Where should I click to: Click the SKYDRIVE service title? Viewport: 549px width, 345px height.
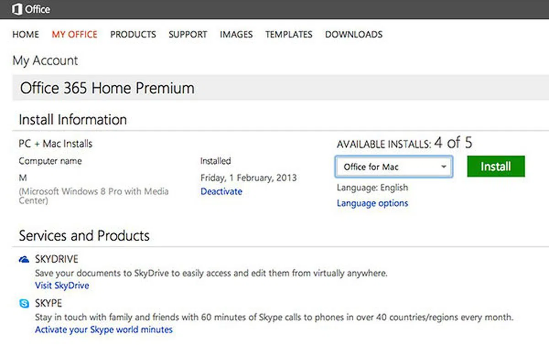pos(57,259)
